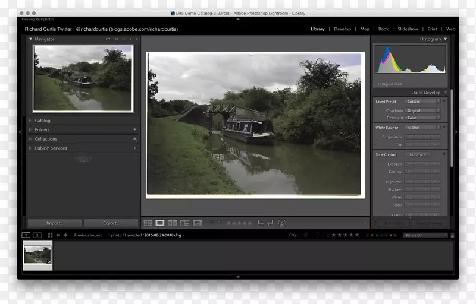The image size is (476, 304).
Task: Switch to Survey view
Action: (x=184, y=223)
